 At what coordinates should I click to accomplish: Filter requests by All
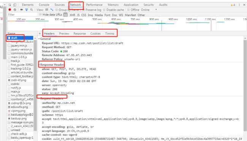pos(65,15)
